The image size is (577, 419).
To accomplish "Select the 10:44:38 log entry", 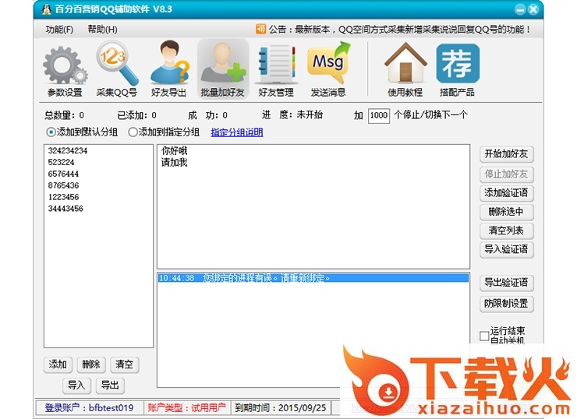I will (313, 278).
